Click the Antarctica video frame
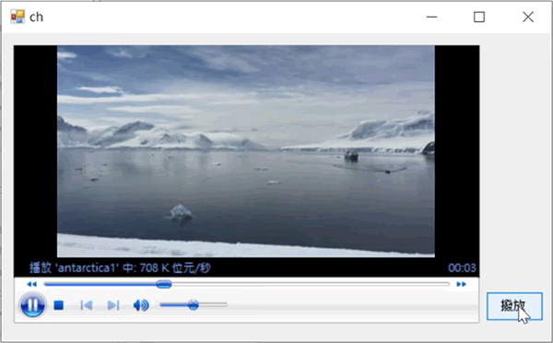This screenshot has height=343, width=553. tap(246, 152)
